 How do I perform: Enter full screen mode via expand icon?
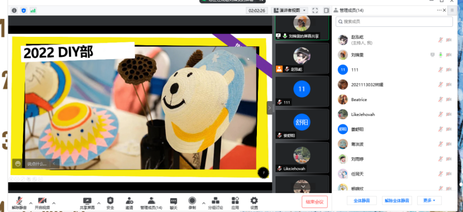(x=315, y=11)
